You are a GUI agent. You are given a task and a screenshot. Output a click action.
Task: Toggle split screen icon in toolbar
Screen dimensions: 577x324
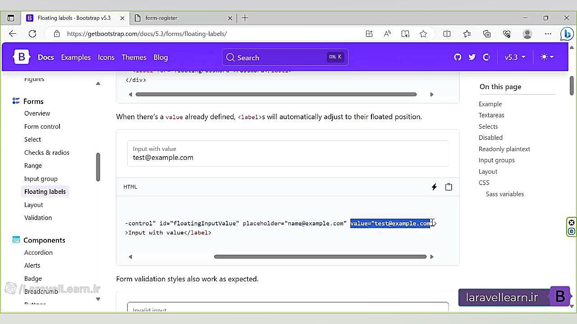447,34
